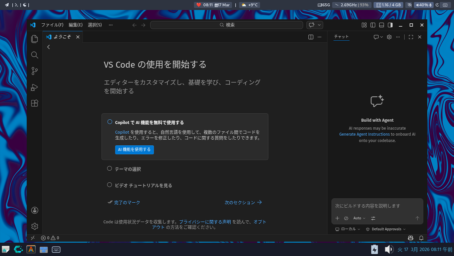Click the agent mode icon beside Auto
Image resolution: width=454 pixels, height=256 pixels.
point(346,218)
